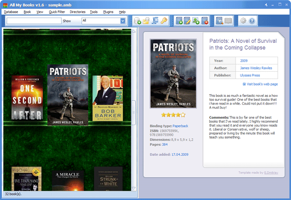291x200 pixels.
Task: Click the pages value 384 link
Action: point(165,145)
